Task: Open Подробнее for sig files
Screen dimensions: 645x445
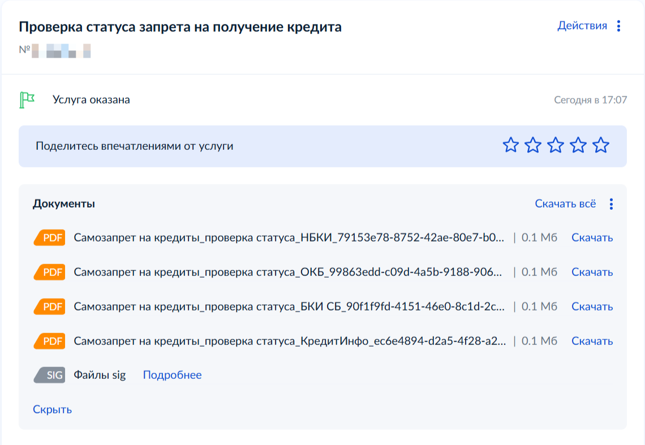Action: [x=172, y=375]
